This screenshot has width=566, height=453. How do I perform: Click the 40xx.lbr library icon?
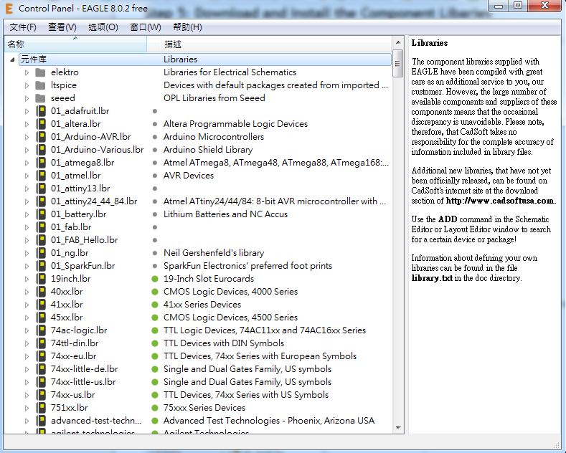tap(41, 292)
